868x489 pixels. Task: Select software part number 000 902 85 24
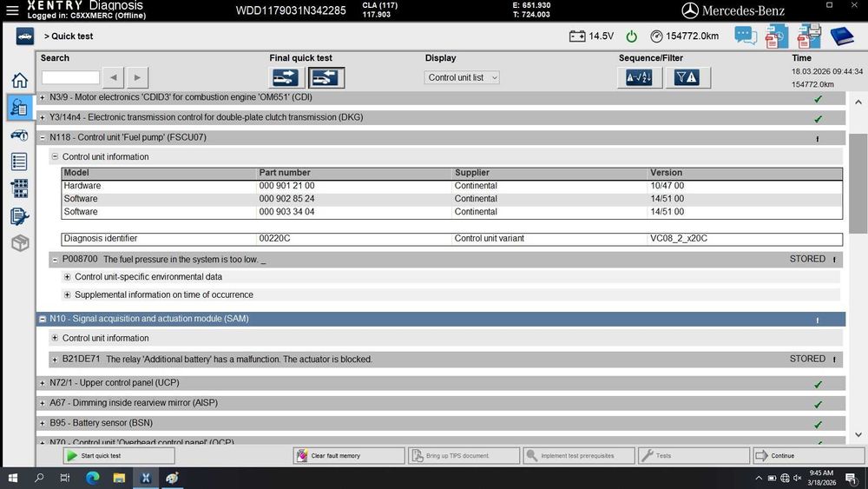(x=286, y=199)
